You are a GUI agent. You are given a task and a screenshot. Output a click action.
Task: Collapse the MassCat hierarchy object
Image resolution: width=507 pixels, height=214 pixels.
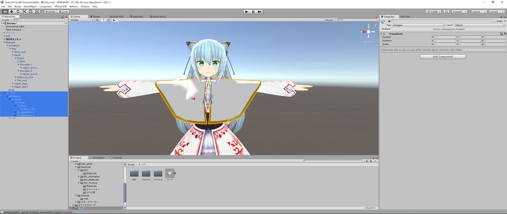pos(4,42)
